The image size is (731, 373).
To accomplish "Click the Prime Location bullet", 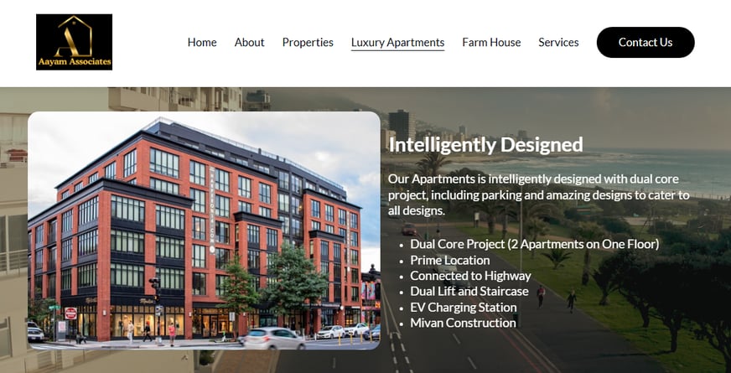I will pos(450,260).
